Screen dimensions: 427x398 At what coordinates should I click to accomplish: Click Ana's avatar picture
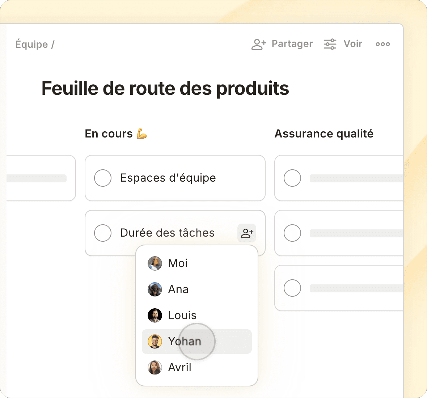coord(155,289)
